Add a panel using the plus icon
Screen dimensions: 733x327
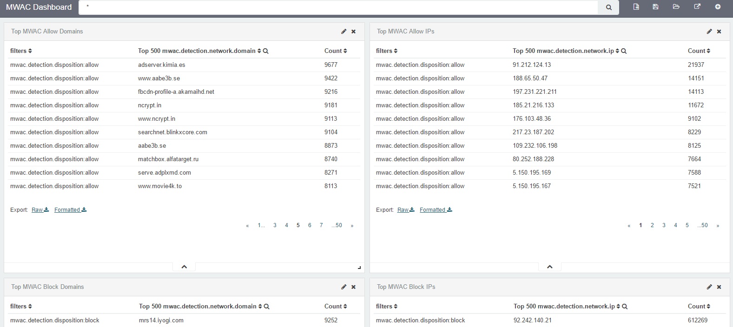[x=718, y=7]
